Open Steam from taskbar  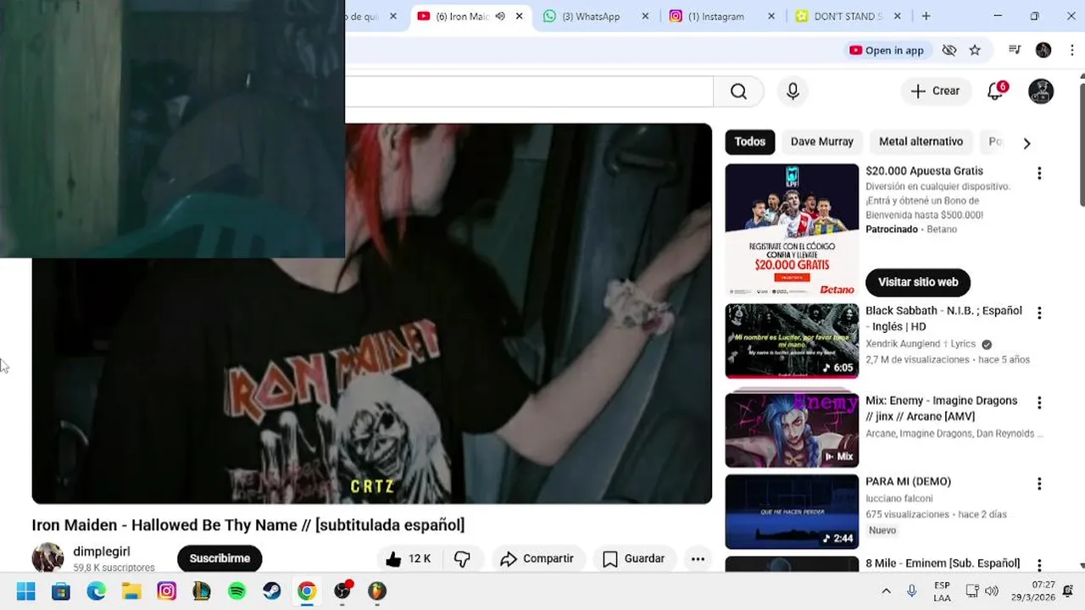tap(272, 591)
